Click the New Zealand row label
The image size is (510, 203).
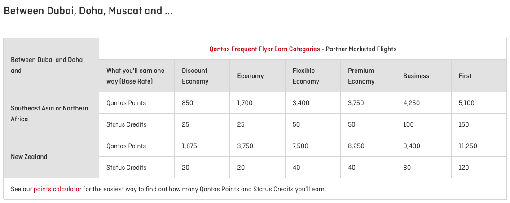pyautogui.click(x=29, y=157)
